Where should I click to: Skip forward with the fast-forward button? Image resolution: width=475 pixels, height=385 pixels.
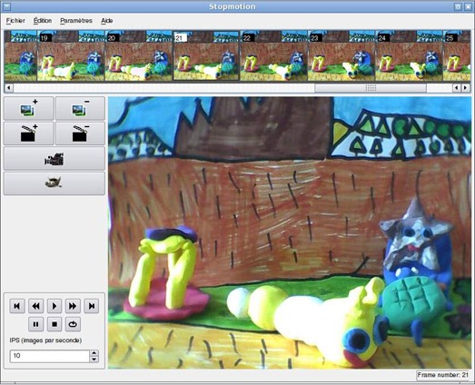coord(73,306)
